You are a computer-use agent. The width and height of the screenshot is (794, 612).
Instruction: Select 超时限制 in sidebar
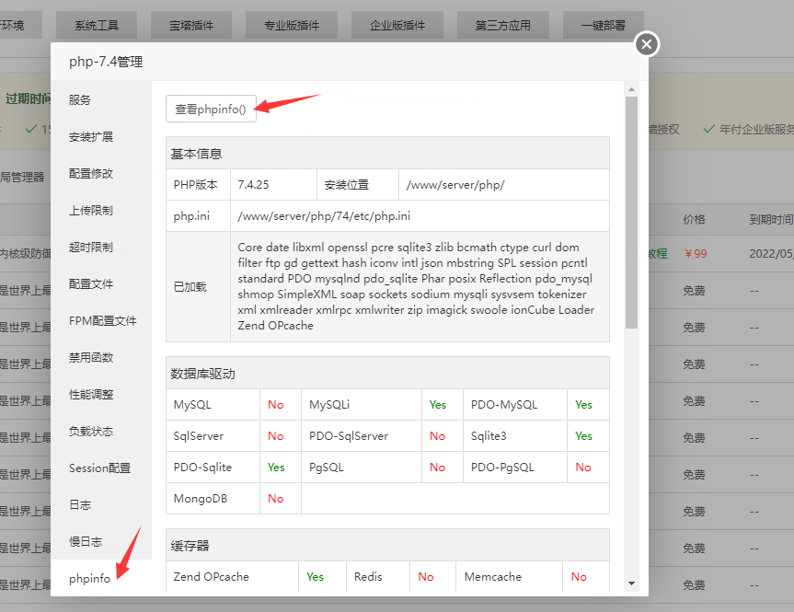click(x=91, y=248)
